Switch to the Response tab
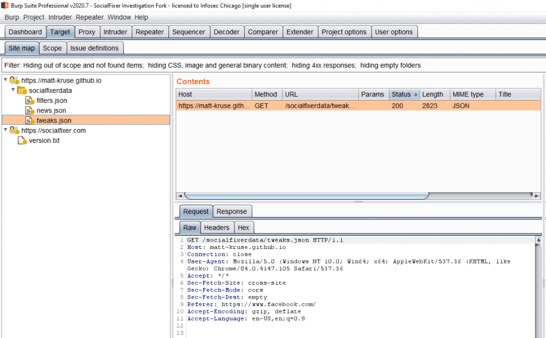This screenshot has height=338, width=546. tap(232, 211)
